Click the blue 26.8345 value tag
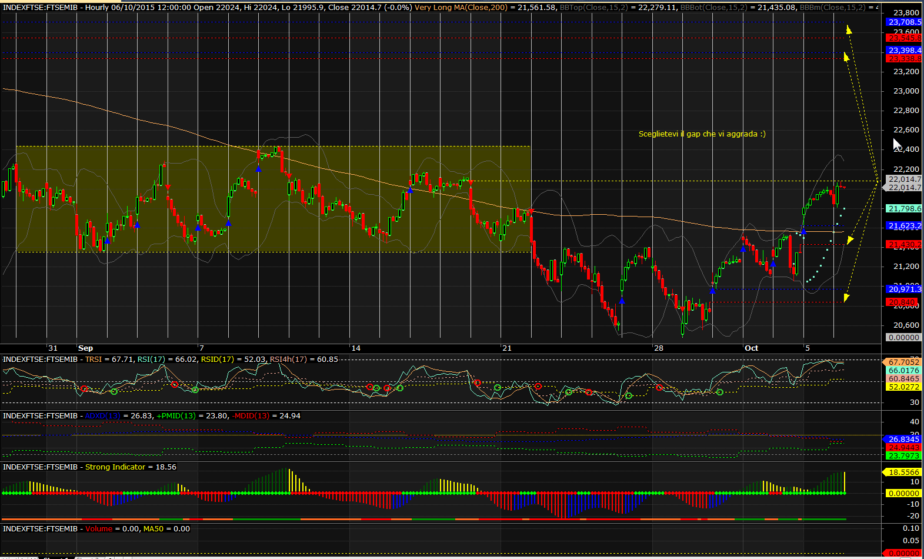Image resolution: width=924 pixels, height=559 pixels. (902, 439)
